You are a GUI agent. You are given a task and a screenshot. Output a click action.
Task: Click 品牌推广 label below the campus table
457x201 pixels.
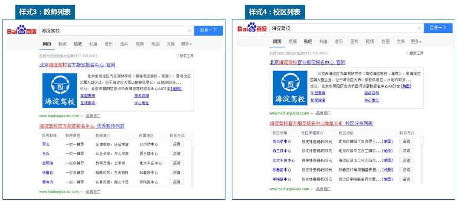point(323,189)
